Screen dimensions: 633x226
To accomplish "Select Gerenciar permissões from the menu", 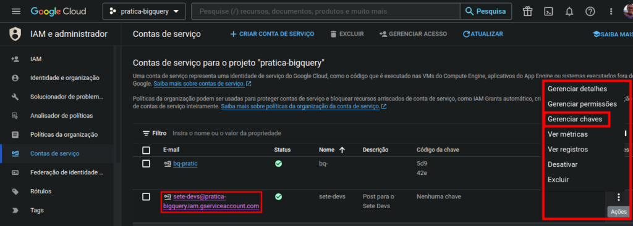I will (582, 103).
